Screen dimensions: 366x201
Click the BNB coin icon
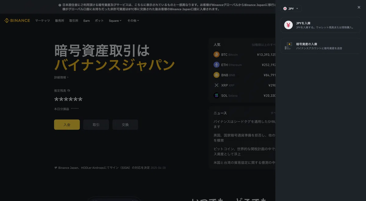click(x=217, y=75)
